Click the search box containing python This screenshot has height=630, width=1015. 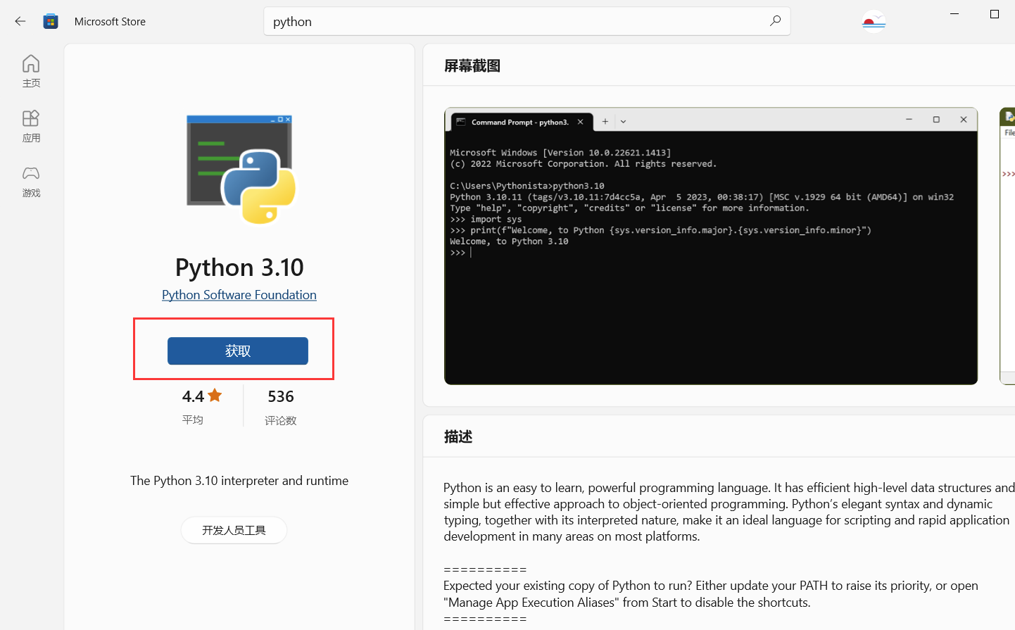527,21
